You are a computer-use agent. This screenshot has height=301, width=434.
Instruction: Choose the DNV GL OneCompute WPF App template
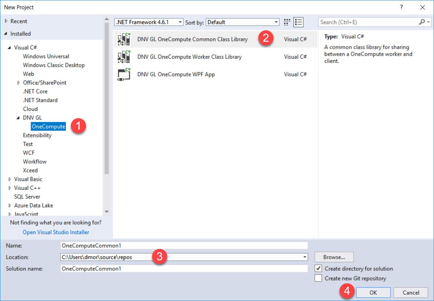pyautogui.click(x=176, y=74)
